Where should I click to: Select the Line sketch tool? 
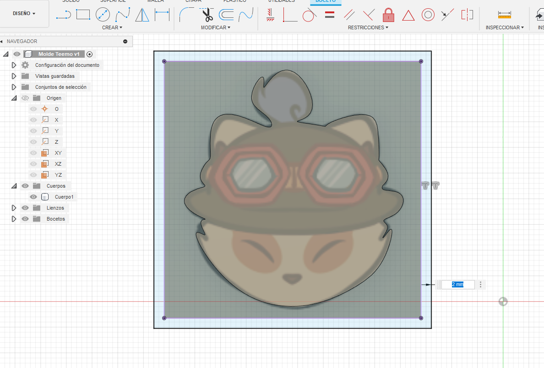64,15
